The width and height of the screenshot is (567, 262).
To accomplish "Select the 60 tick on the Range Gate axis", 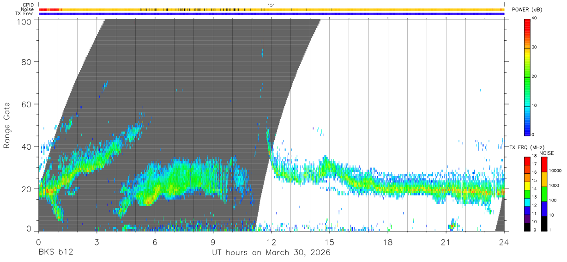I will (26, 104).
